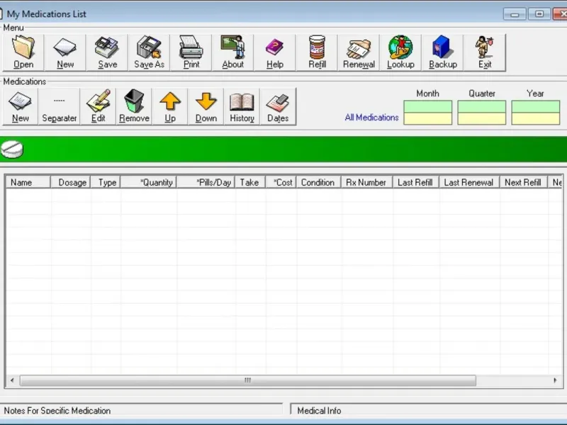Select the yellow Quarter cost box
Image resolution: width=567 pixels, height=425 pixels.
[x=482, y=118]
